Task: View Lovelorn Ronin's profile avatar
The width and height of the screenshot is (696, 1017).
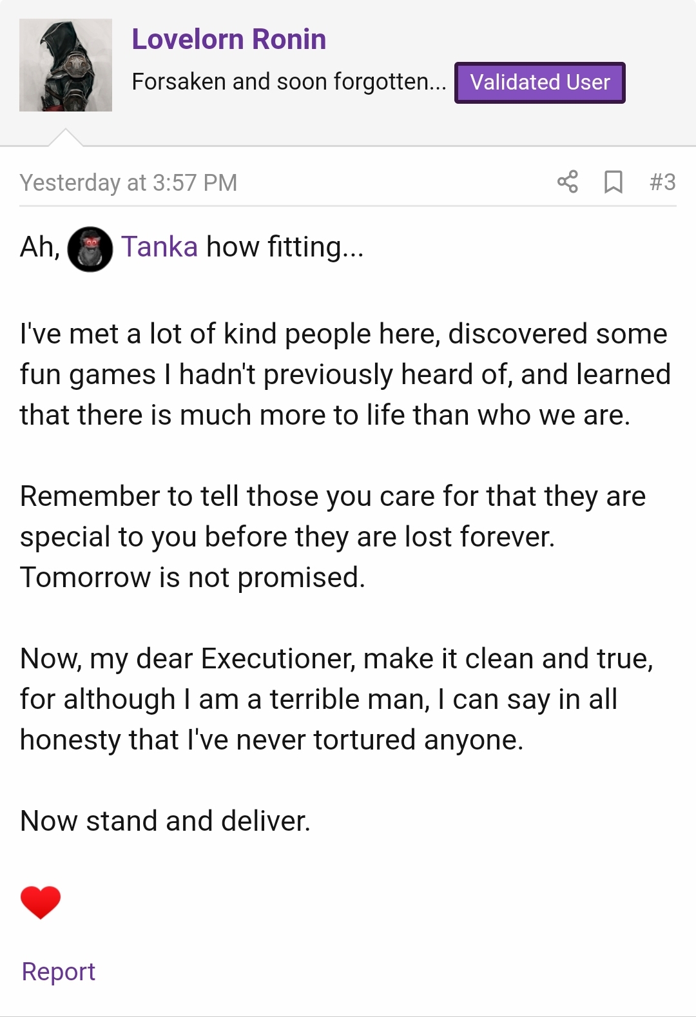Action: coord(66,65)
